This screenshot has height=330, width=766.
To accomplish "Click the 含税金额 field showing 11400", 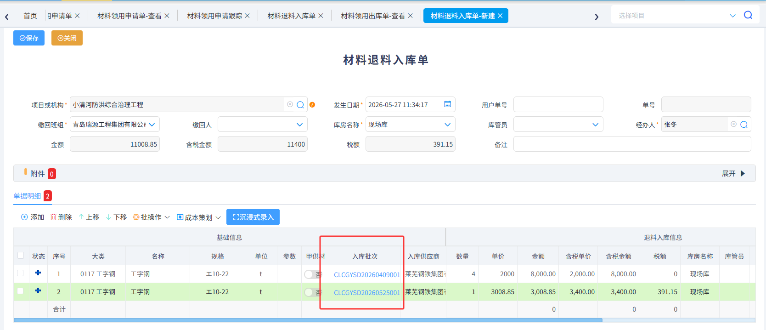I will click(x=263, y=144).
